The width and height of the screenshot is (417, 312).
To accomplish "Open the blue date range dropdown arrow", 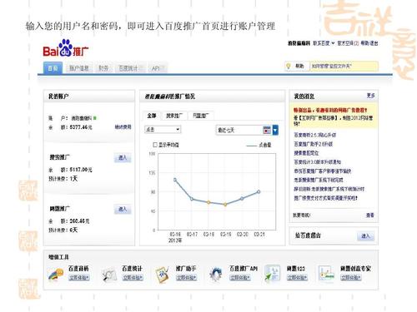I will [x=275, y=130].
